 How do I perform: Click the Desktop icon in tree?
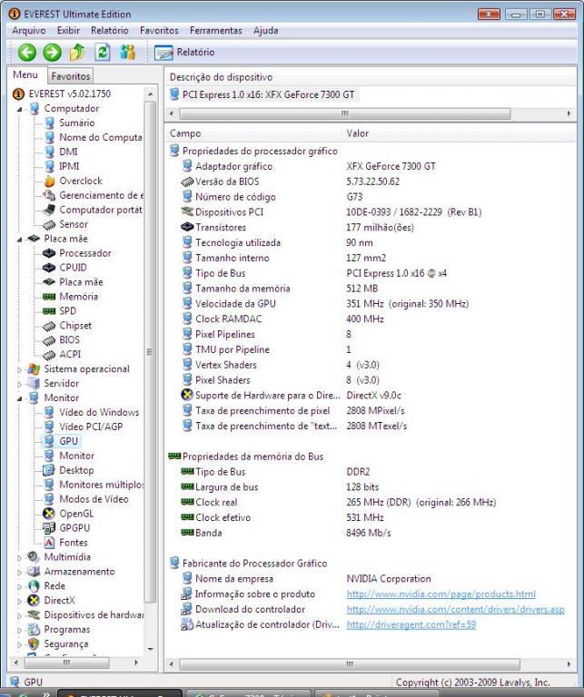pos(48,470)
